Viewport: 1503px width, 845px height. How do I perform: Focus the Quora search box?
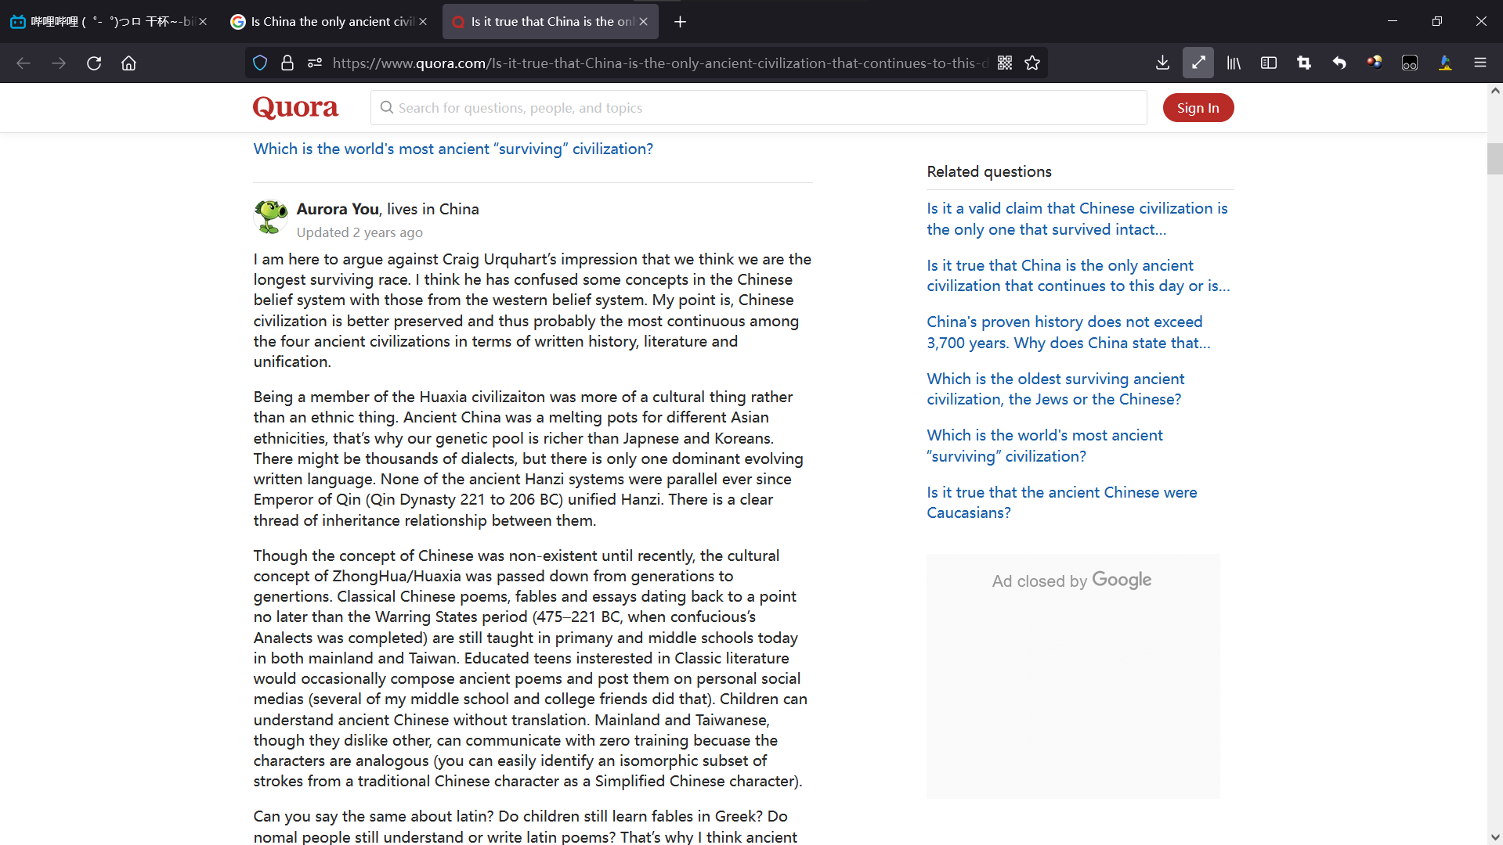[758, 108]
